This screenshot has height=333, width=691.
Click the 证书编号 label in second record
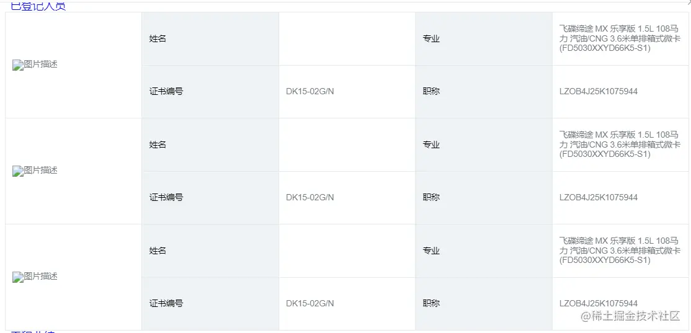point(166,198)
